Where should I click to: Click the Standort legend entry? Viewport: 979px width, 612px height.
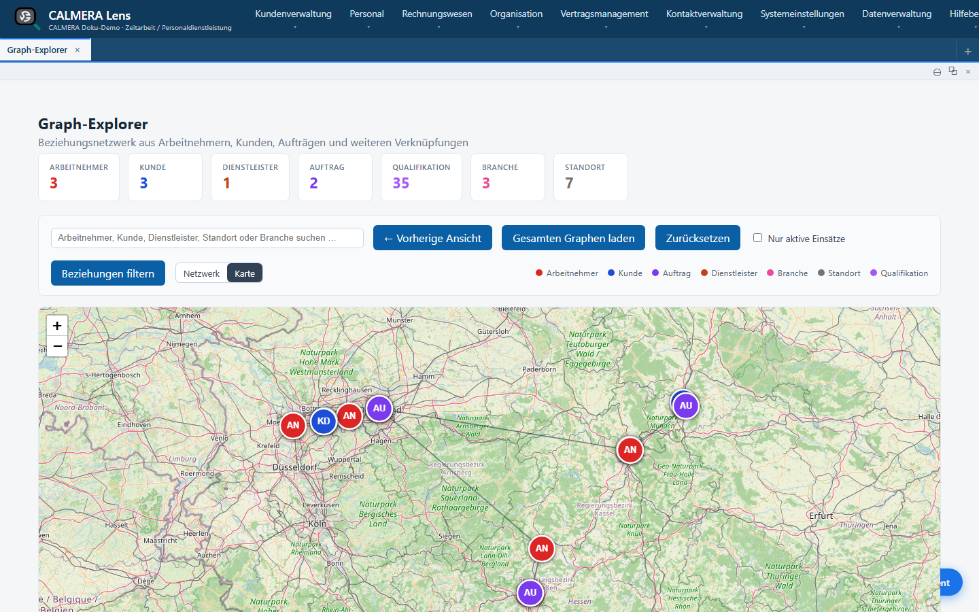tap(839, 273)
